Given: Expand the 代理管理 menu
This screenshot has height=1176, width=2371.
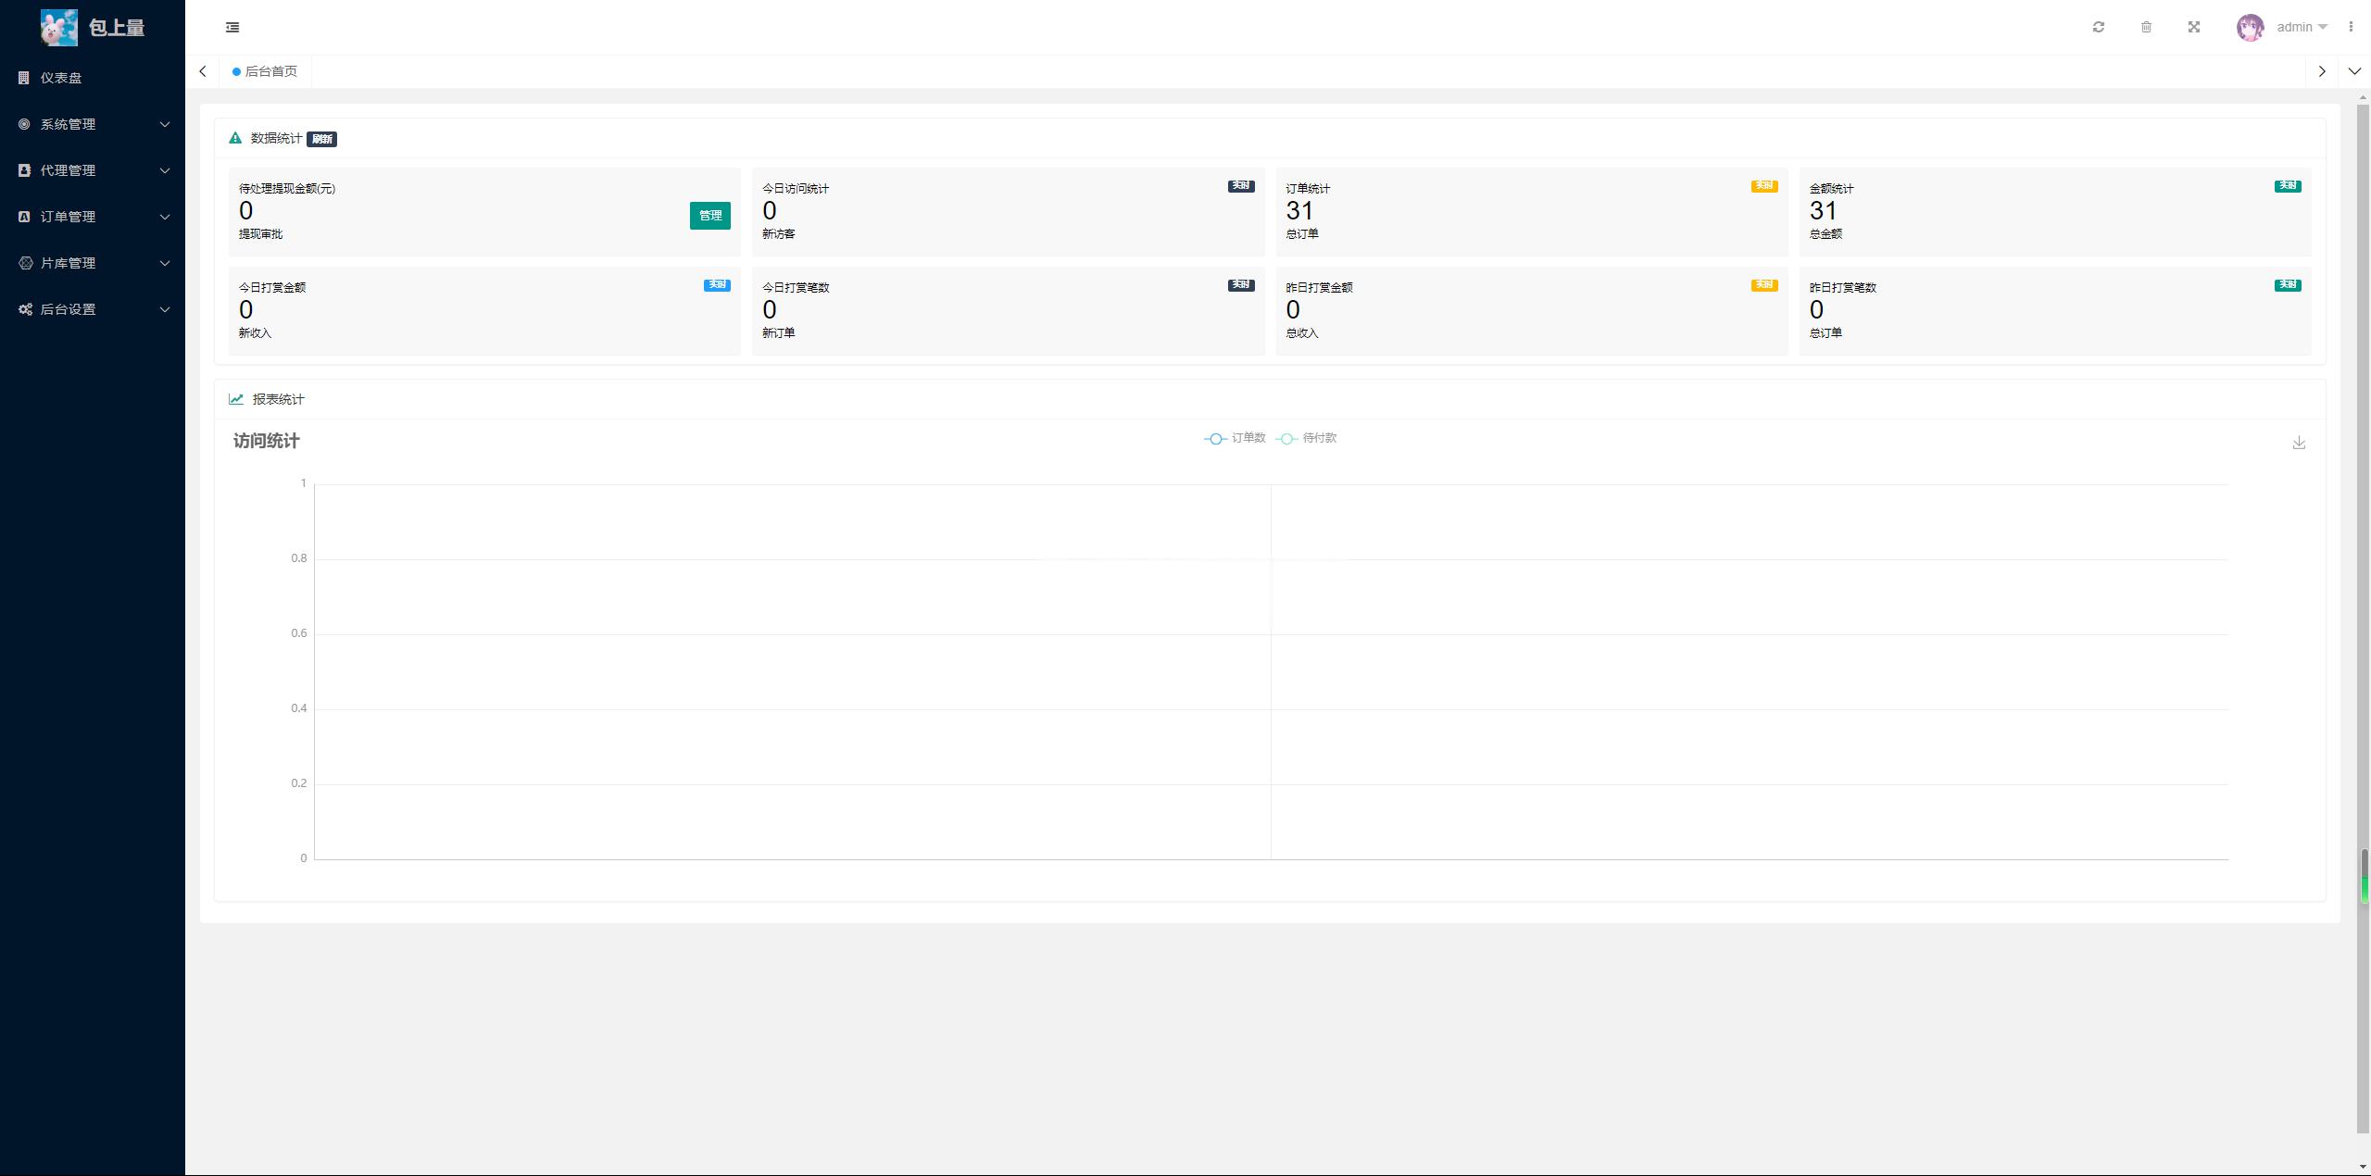Looking at the screenshot, I should (x=93, y=170).
